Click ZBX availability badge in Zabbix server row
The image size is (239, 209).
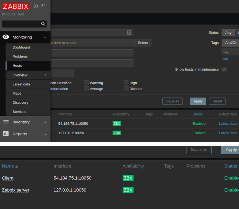128,190
